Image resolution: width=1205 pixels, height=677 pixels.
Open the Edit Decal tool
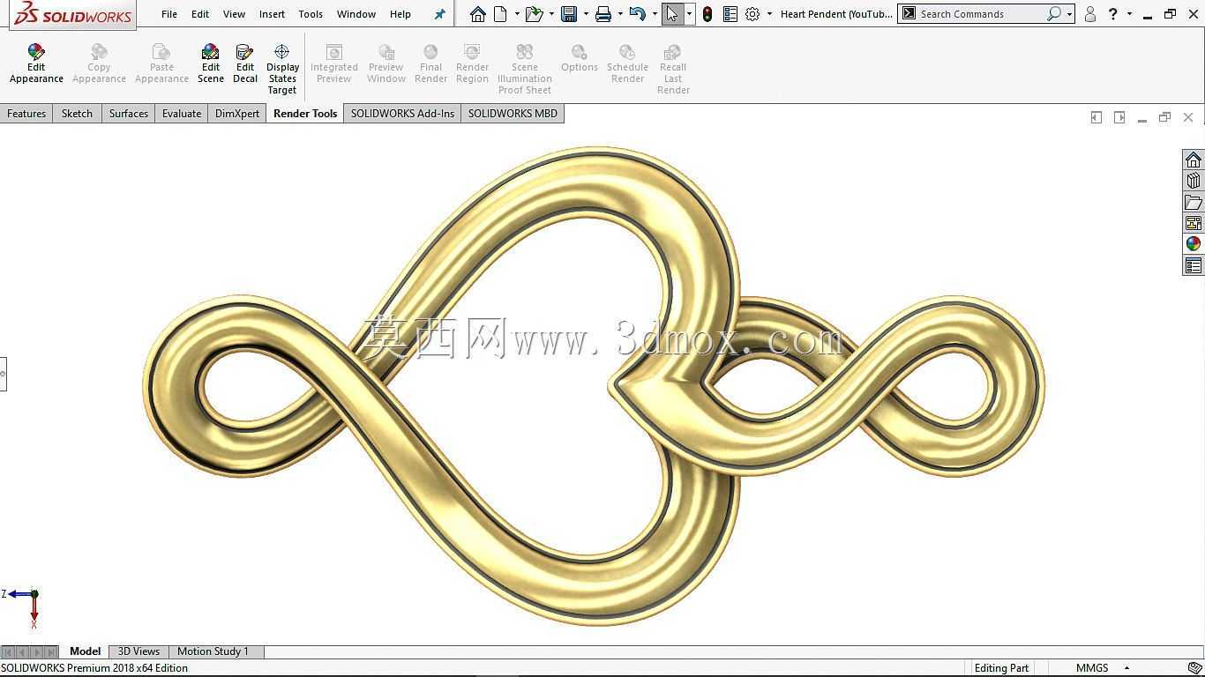click(x=245, y=64)
